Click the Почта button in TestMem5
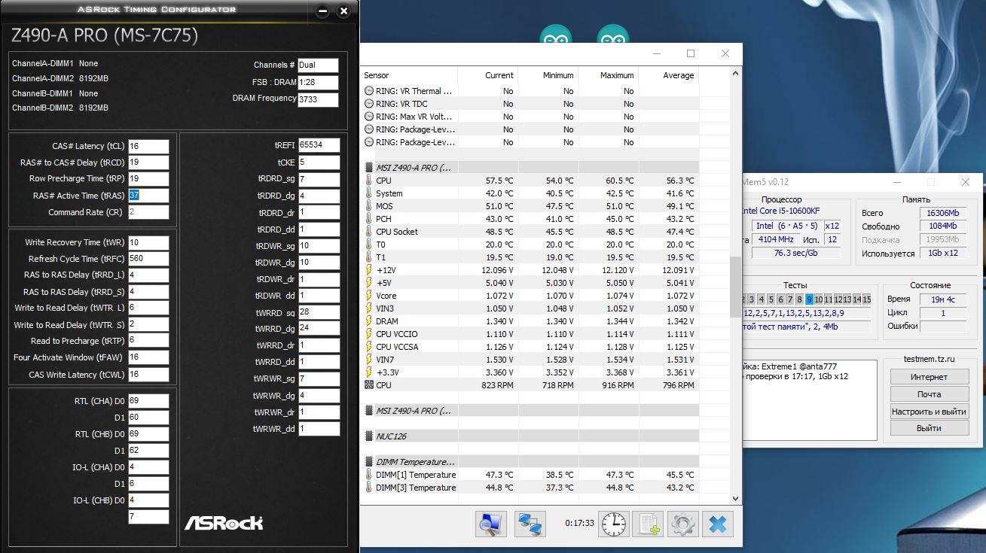 tap(929, 394)
